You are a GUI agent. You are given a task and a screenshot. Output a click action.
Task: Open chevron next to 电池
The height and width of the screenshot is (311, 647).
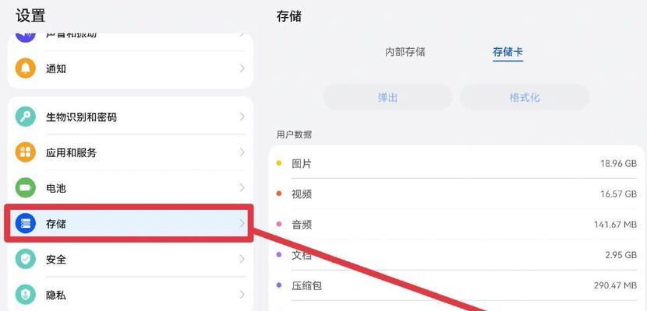(242, 188)
